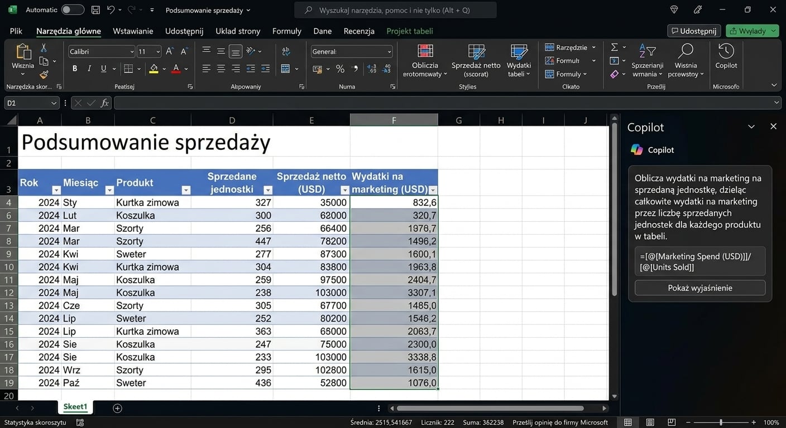
Task: Open the Wydatki tabeli cell styles button
Action: click(519, 61)
